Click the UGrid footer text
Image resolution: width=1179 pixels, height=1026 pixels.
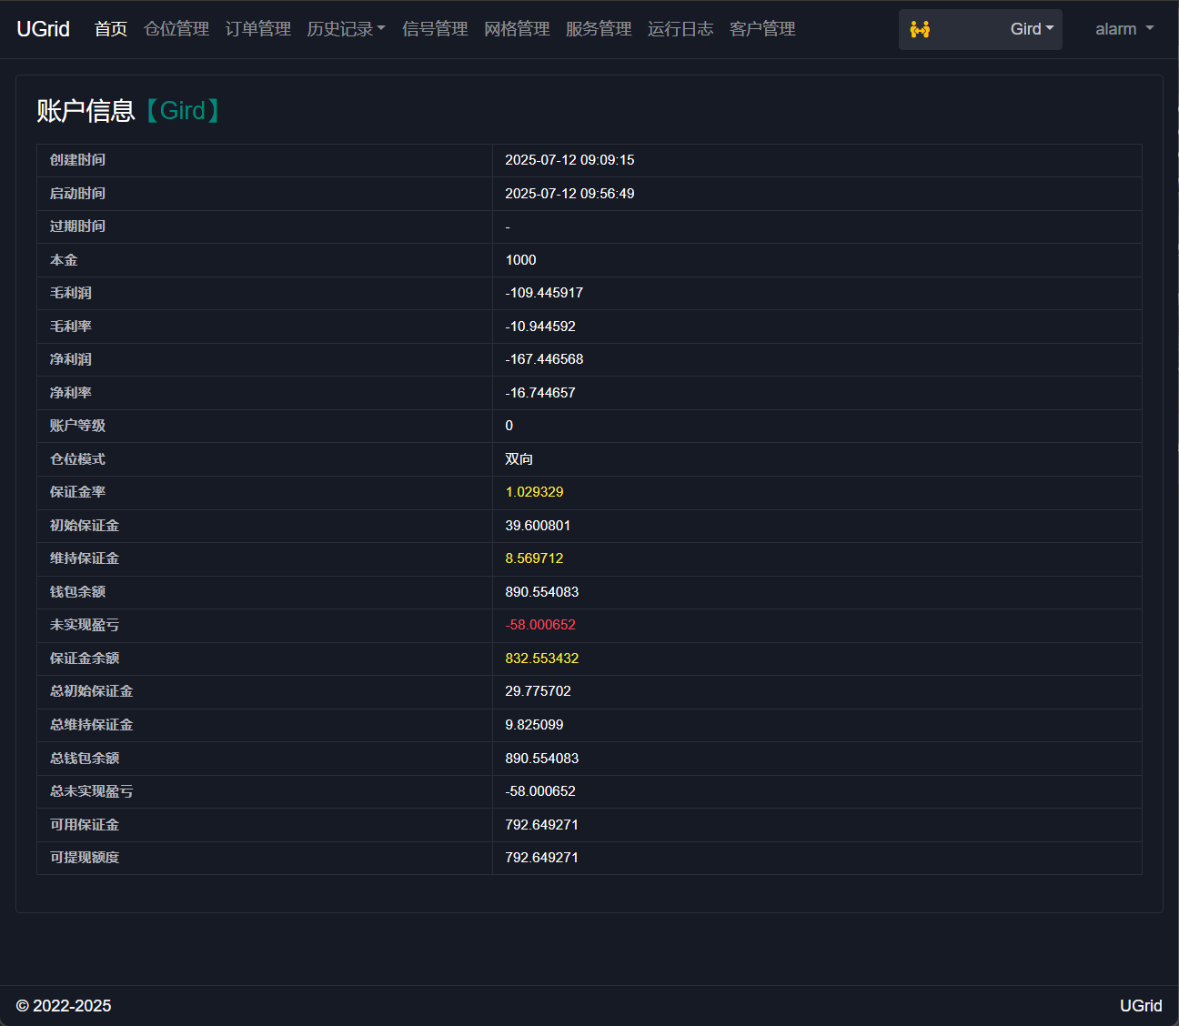[x=1140, y=1005]
